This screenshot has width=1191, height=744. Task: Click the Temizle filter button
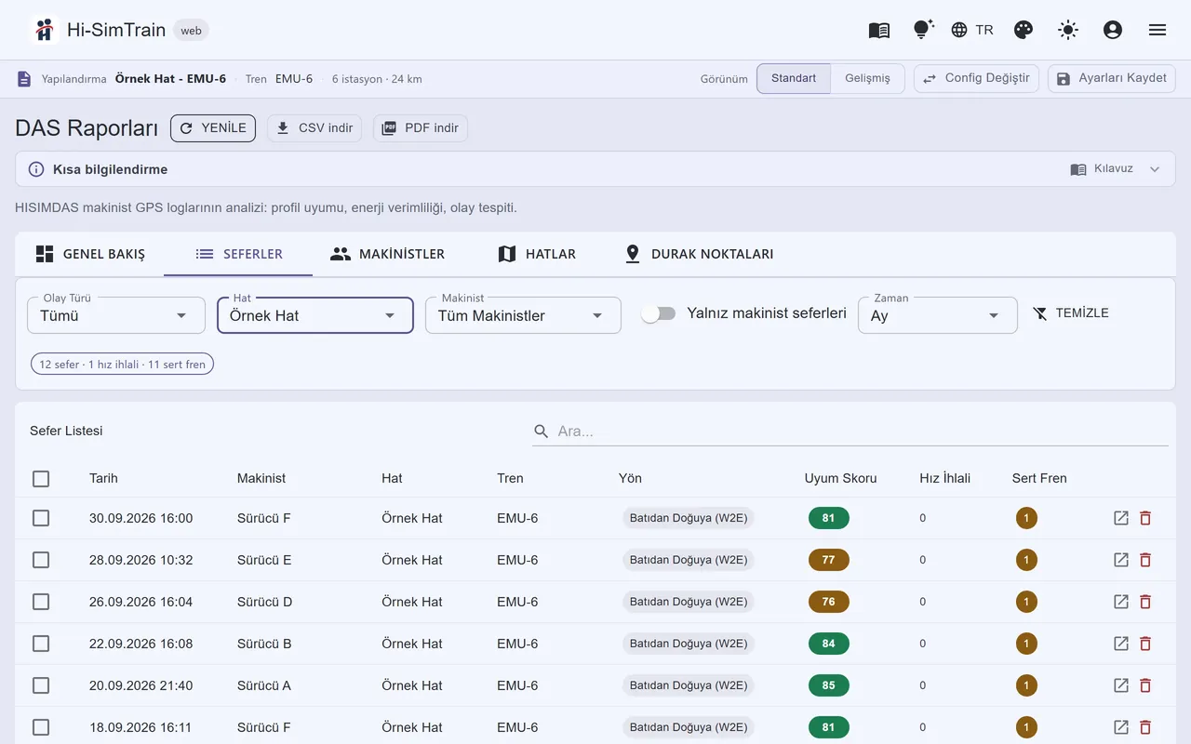[1071, 313]
